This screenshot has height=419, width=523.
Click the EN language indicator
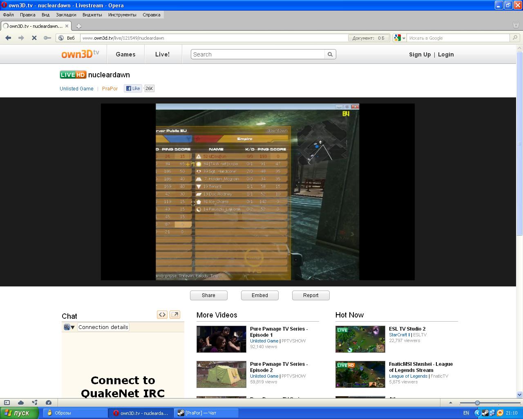[466, 413]
